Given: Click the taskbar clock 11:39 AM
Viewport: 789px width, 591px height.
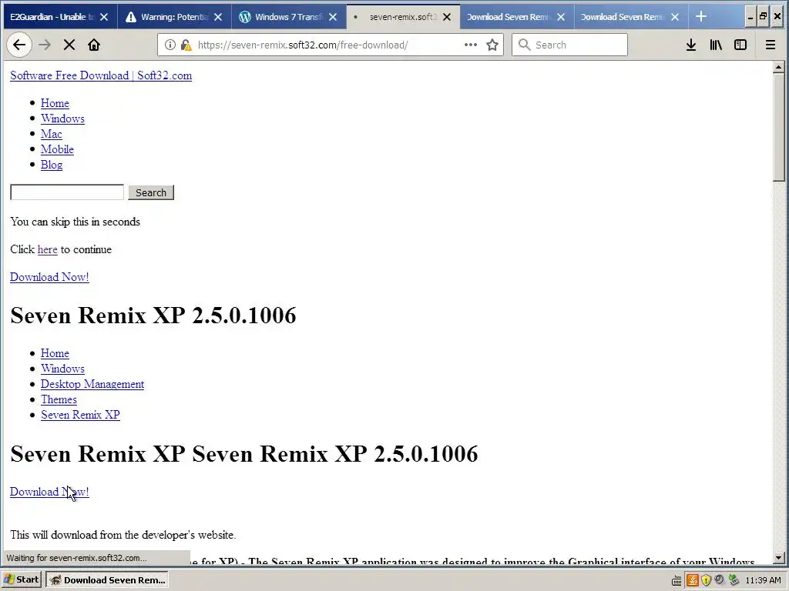Looking at the screenshot, I should click(763, 580).
